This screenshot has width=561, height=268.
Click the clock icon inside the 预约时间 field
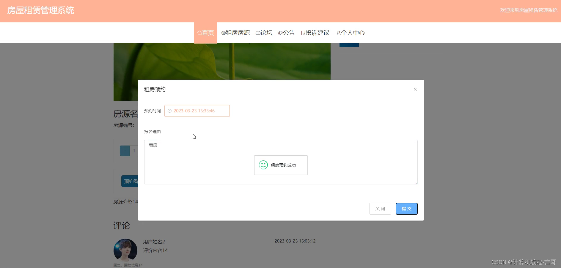coord(169,111)
